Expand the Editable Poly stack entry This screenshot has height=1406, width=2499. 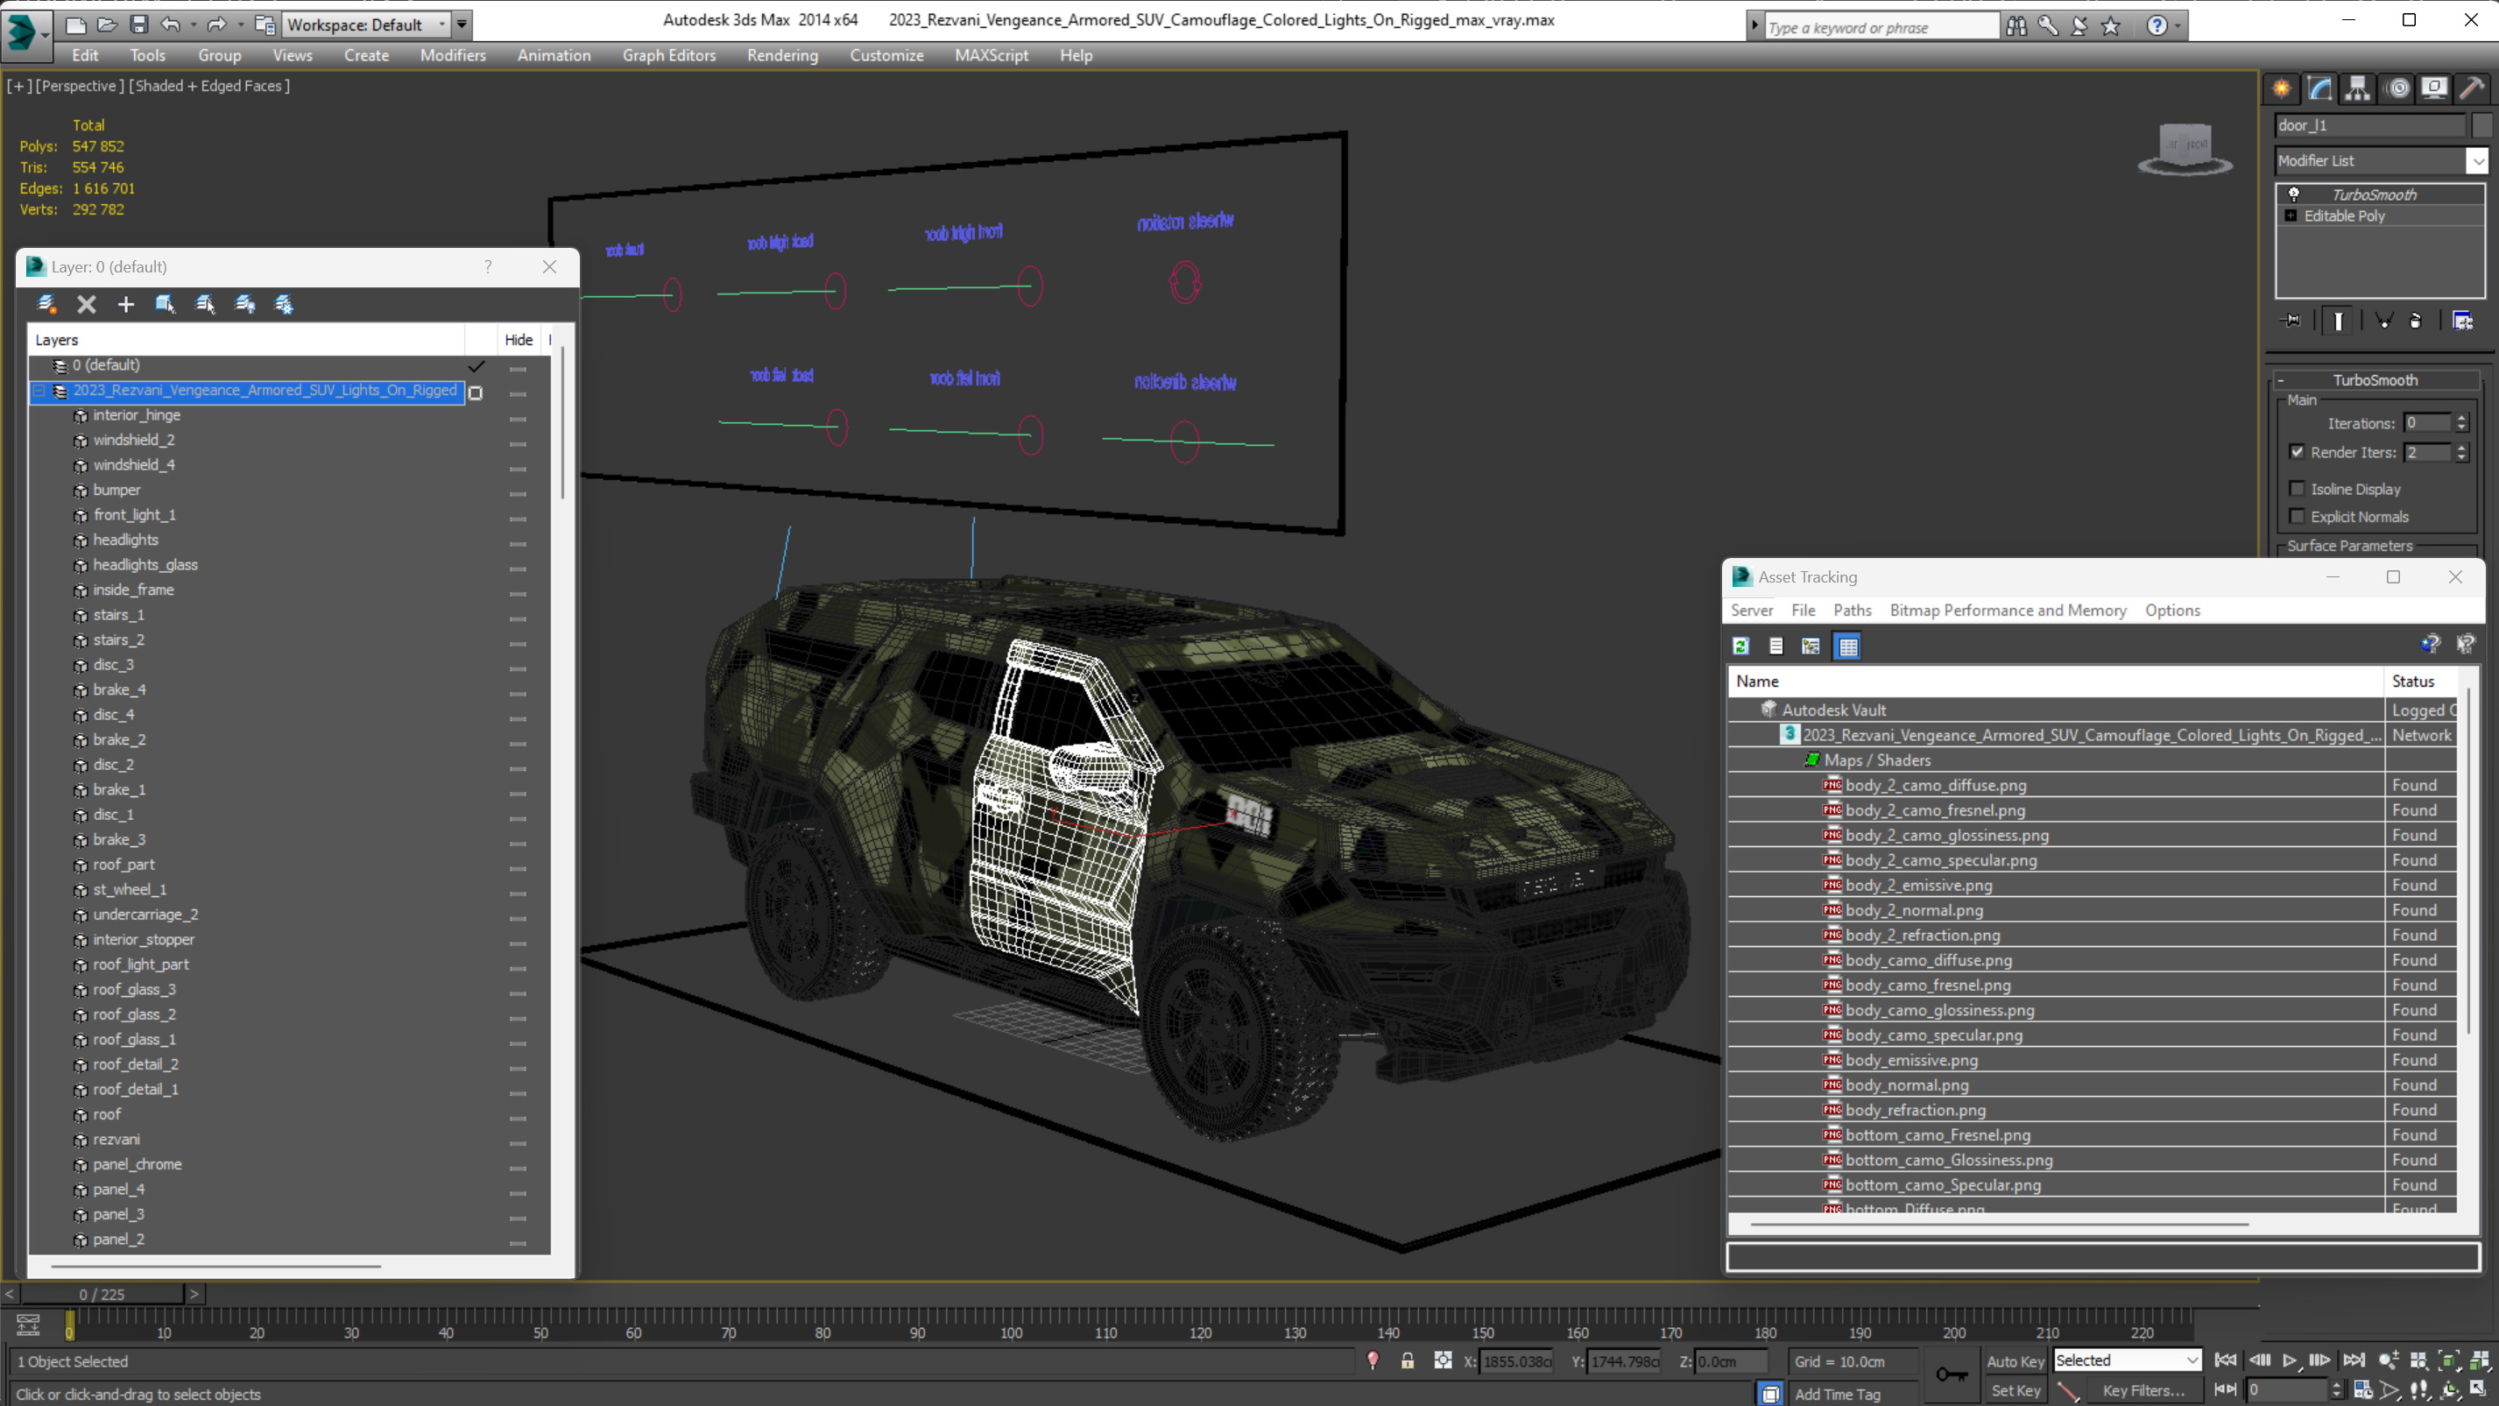[x=2291, y=215]
